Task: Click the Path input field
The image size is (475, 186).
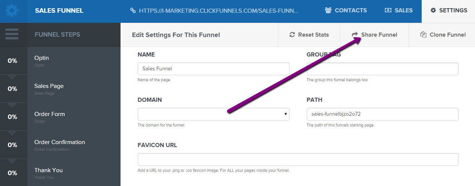Action: 383,114
